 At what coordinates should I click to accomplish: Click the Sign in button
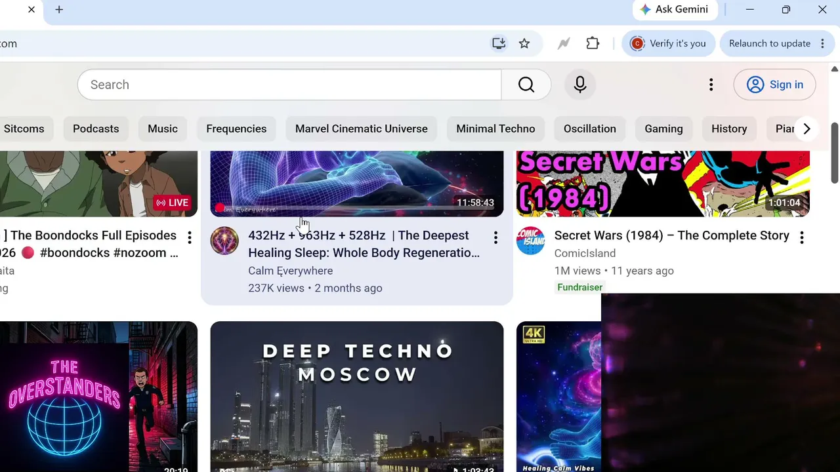[x=775, y=85]
